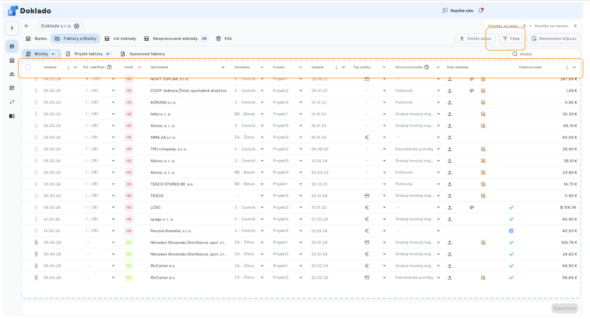Image resolution: width=590 pixels, height=319 pixels.
Task: Sort by Vydané using arrow
Action: (x=336, y=67)
